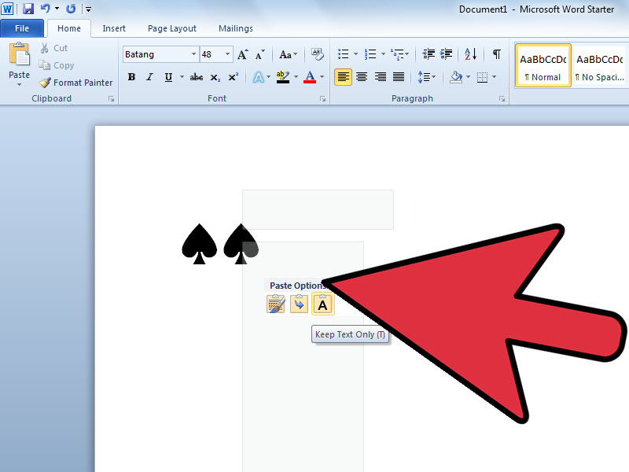
Task: Click the Bullets list icon
Action: click(344, 54)
